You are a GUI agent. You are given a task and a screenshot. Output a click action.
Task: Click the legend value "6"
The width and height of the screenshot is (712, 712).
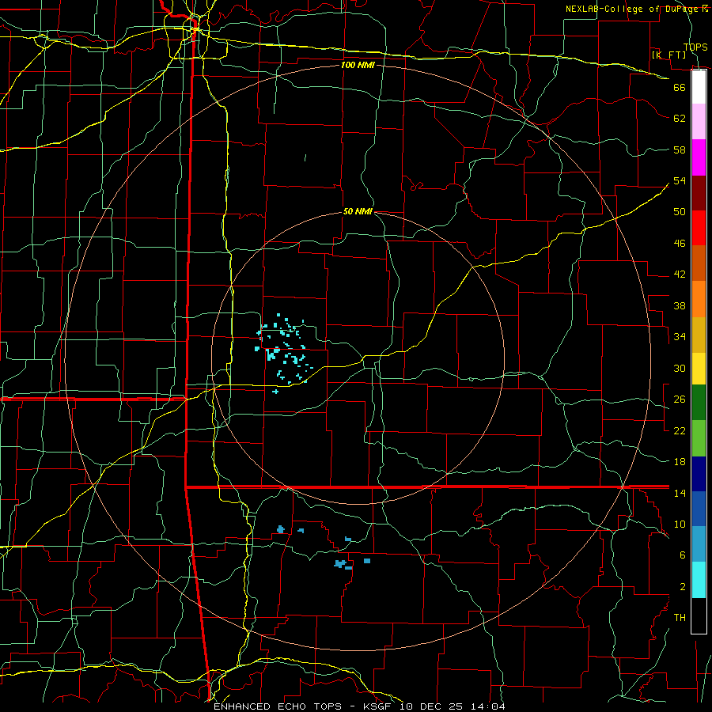(x=682, y=555)
